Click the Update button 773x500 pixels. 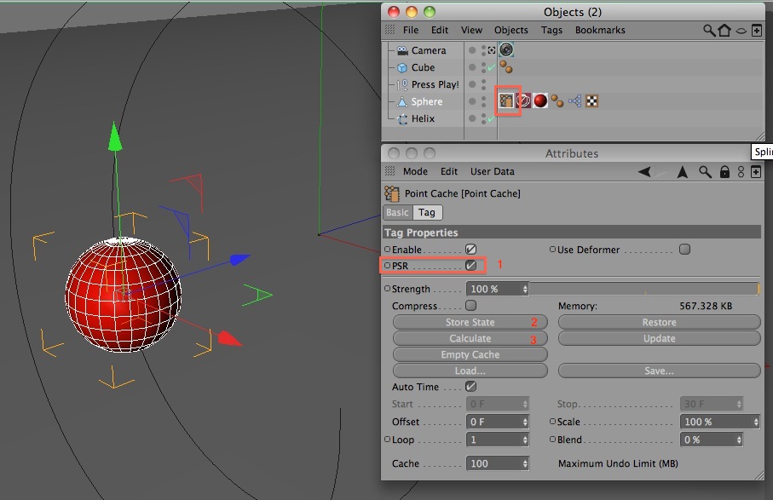click(659, 338)
